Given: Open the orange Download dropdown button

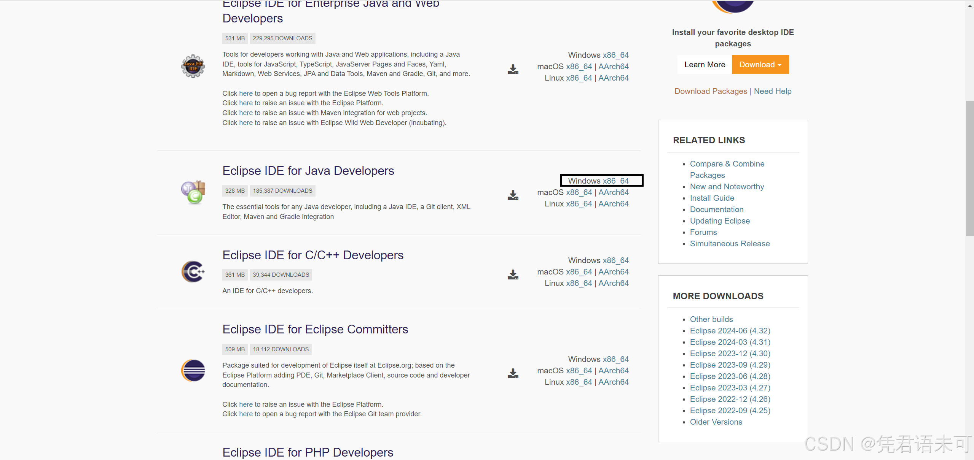Looking at the screenshot, I should 760,65.
